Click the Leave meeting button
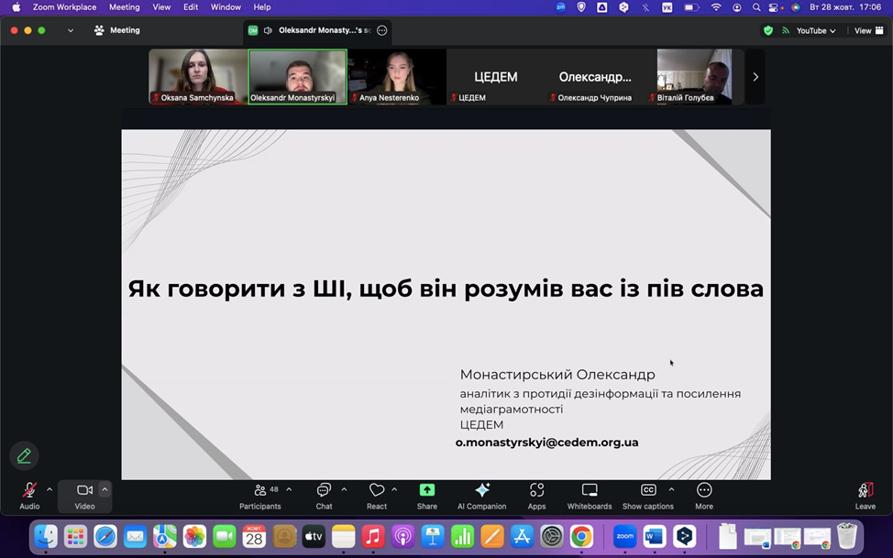893x558 pixels. point(865,496)
